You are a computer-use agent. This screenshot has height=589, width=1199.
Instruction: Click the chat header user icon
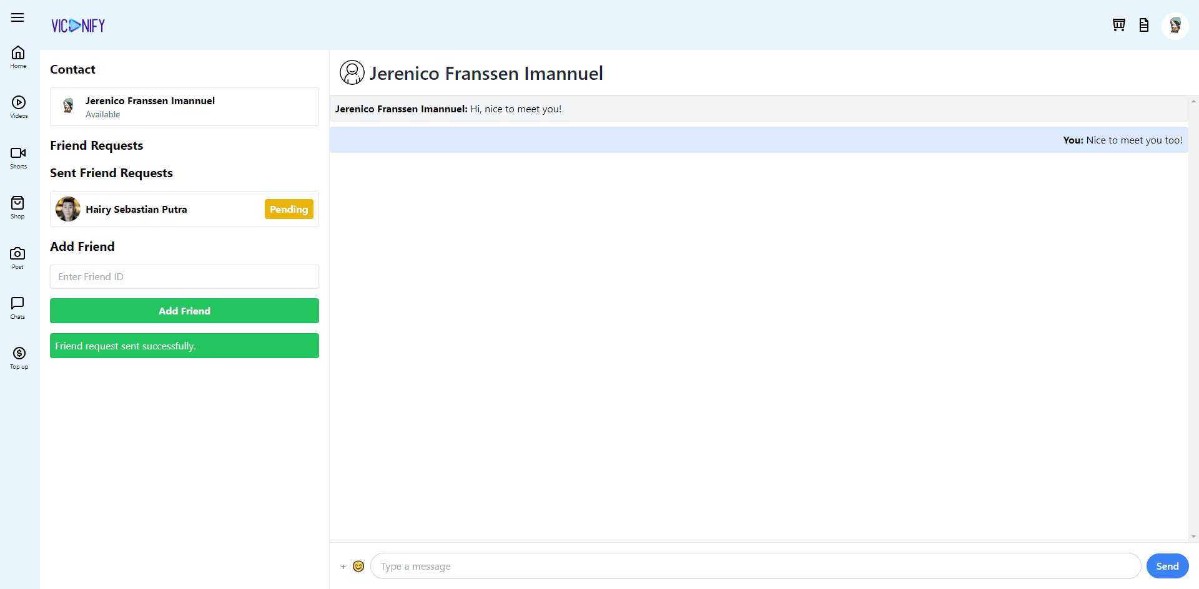coord(352,72)
